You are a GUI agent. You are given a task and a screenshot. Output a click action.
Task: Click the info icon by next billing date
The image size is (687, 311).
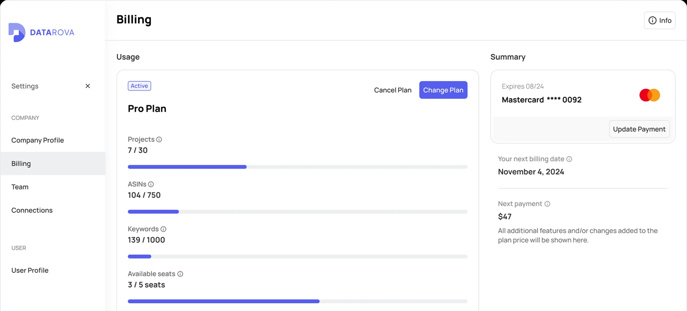(570, 159)
